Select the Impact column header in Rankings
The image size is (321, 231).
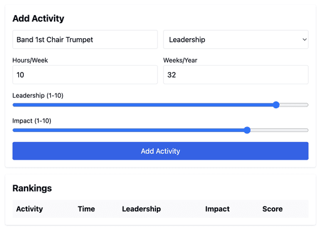(x=218, y=209)
